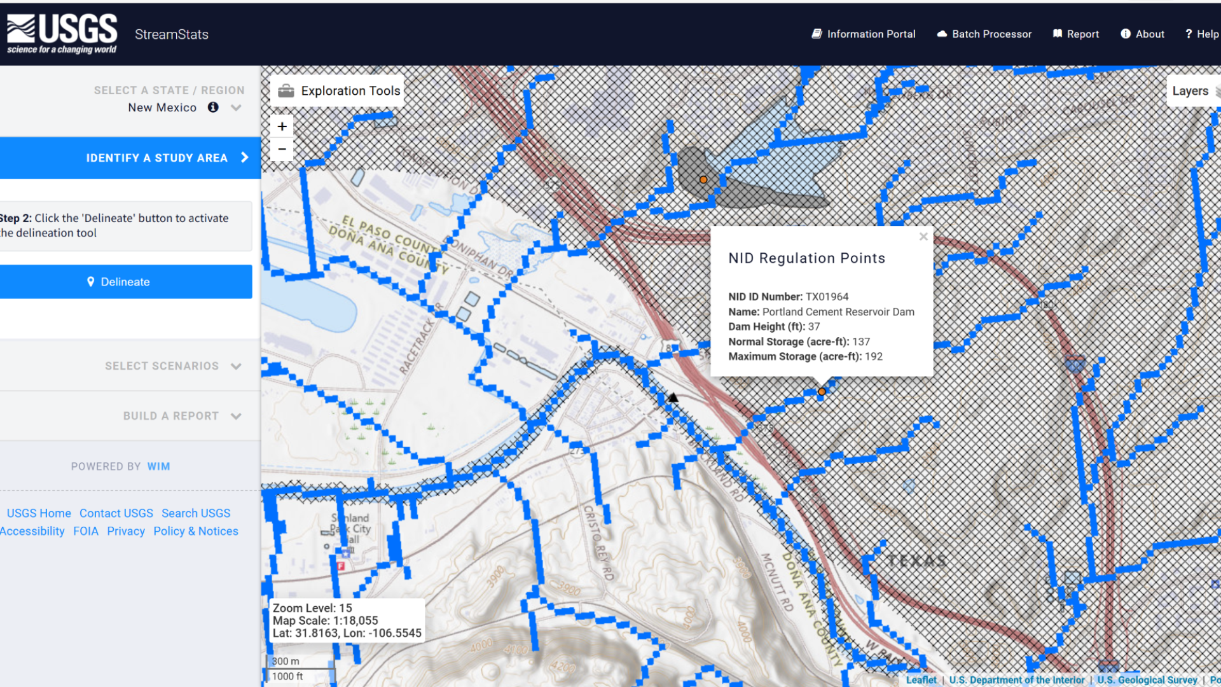
Task: Click the black triangle gage marker
Action: (673, 398)
